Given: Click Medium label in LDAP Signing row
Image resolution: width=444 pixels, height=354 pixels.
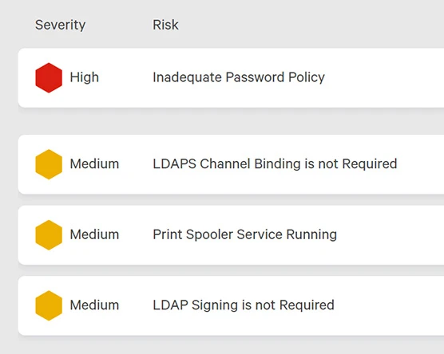Looking at the screenshot, I should [94, 305].
